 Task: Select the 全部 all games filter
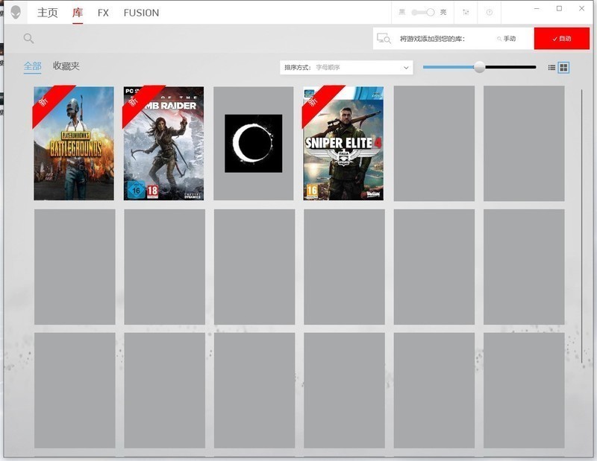click(32, 66)
